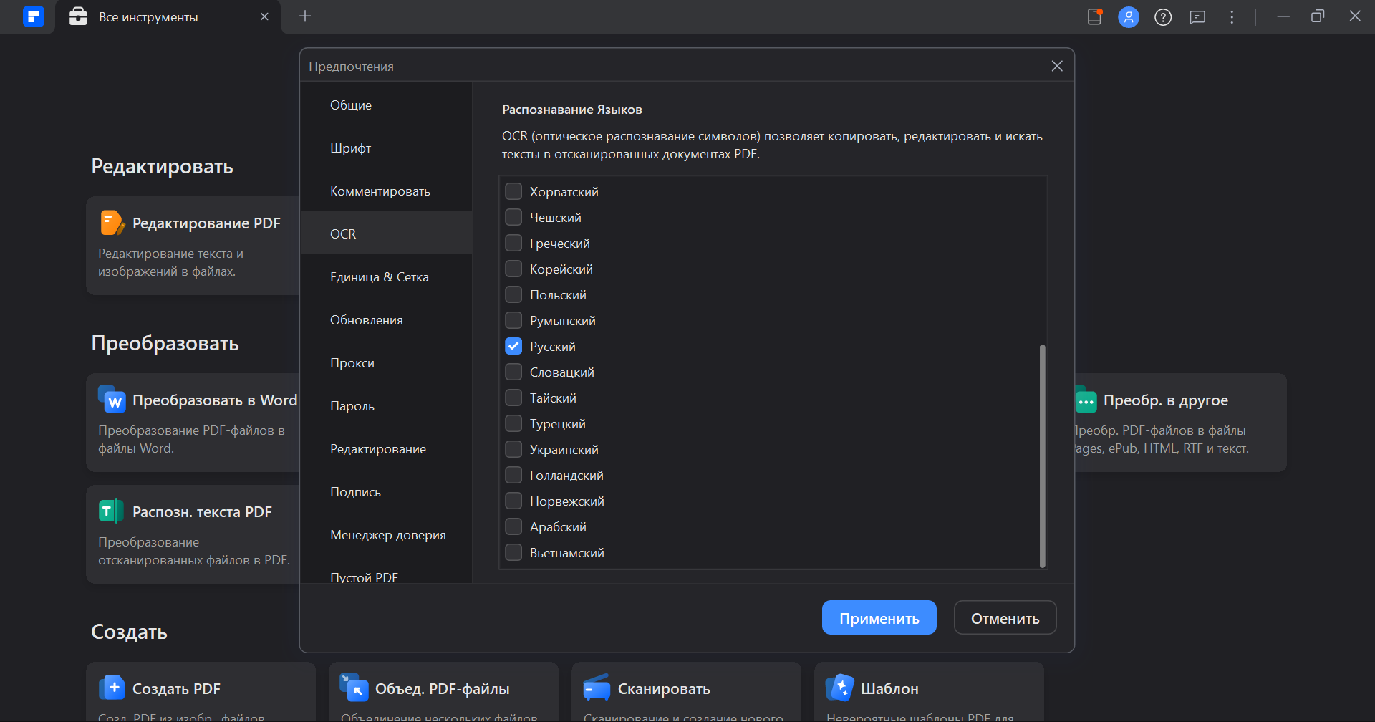Check the Хорватский language checkbox
The width and height of the screenshot is (1375, 722).
tap(513, 191)
